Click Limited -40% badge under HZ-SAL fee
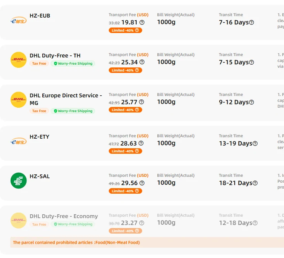Image resolution: width=284 pixels, height=258 pixels. click(x=125, y=191)
